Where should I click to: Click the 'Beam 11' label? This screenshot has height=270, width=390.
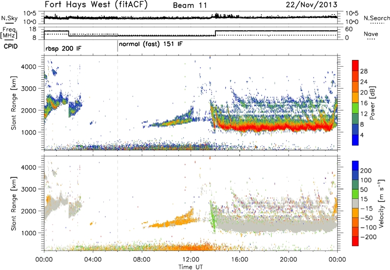pyautogui.click(x=190, y=5)
